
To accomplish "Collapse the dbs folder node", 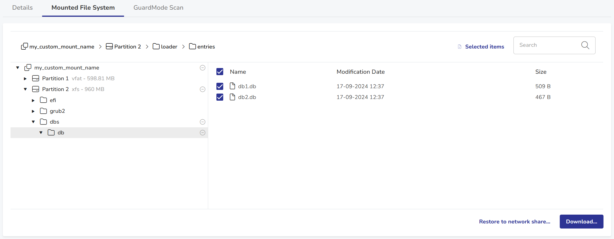I will coord(33,122).
